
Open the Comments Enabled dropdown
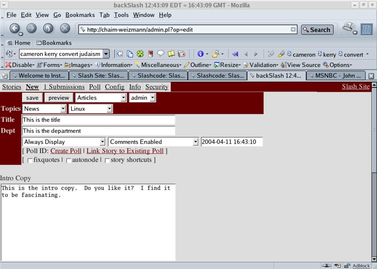pyautogui.click(x=154, y=142)
